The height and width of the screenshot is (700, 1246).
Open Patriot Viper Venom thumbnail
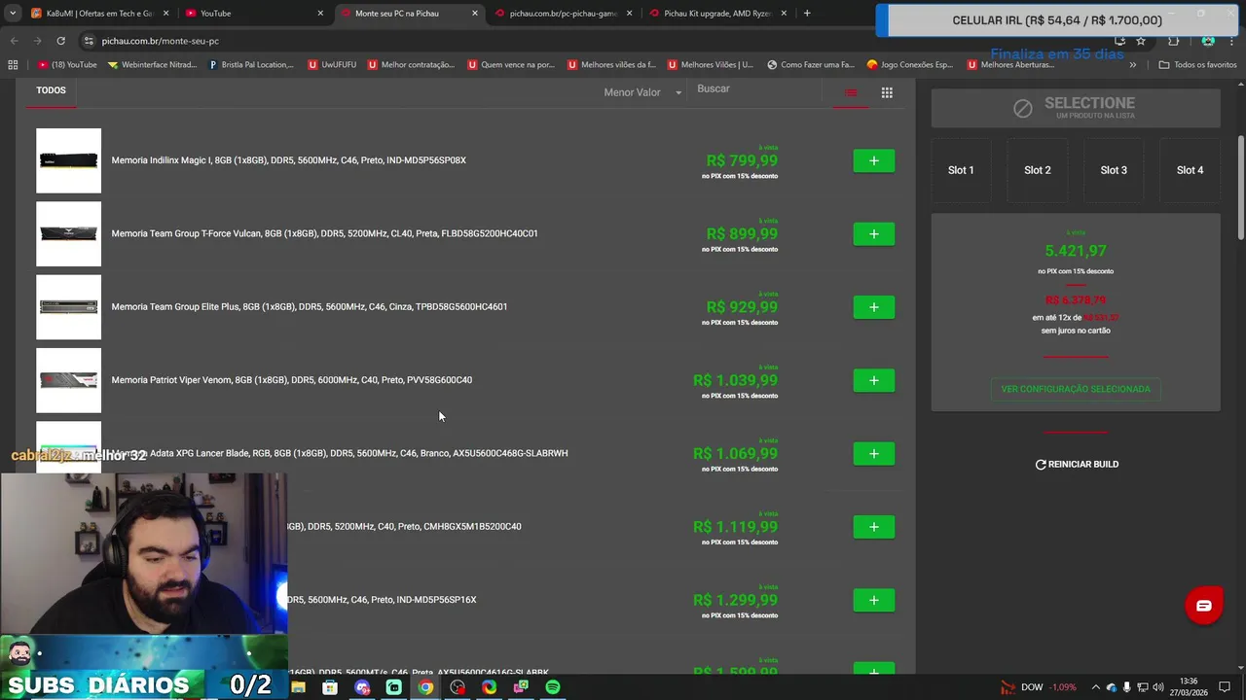coord(68,380)
